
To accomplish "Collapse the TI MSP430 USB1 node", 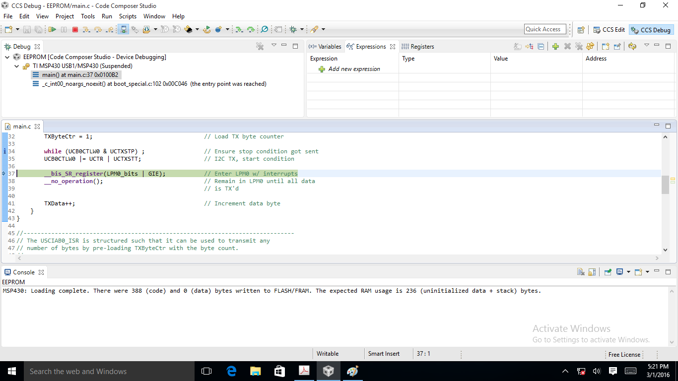I will pos(16,66).
